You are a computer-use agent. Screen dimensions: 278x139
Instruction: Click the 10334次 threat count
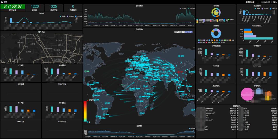click(274, 111)
